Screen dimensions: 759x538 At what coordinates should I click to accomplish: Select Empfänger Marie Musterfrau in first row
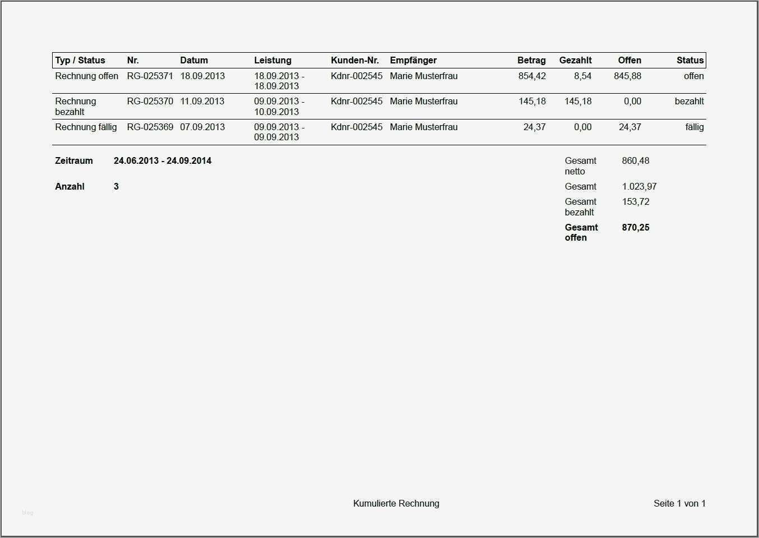pos(424,76)
